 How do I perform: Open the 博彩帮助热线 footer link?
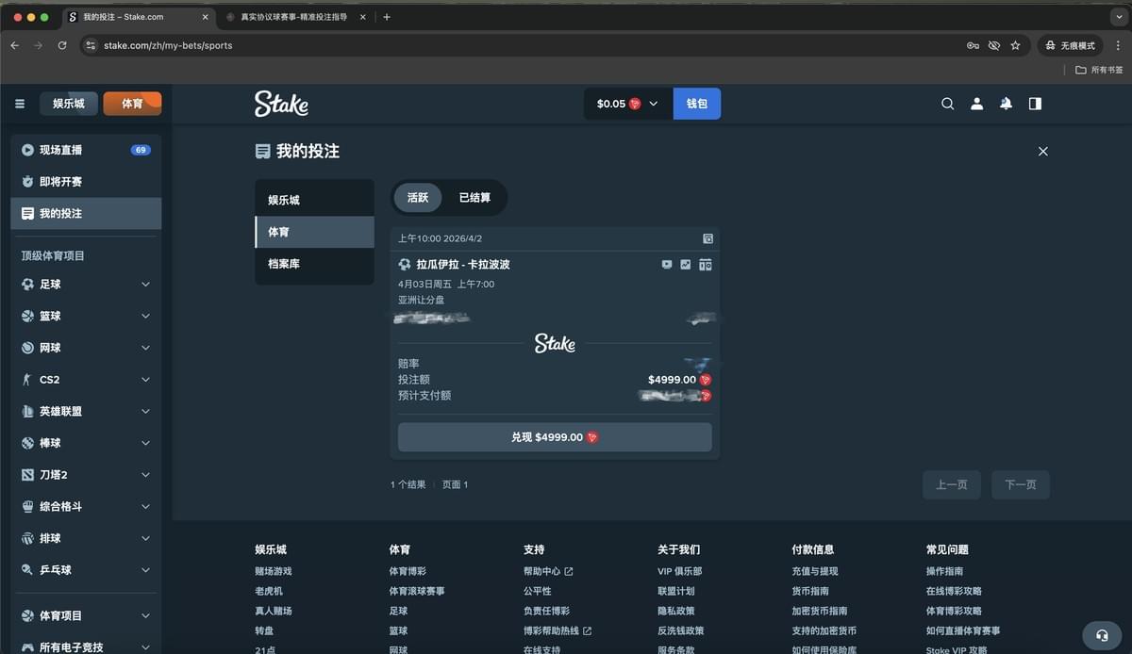pos(558,630)
